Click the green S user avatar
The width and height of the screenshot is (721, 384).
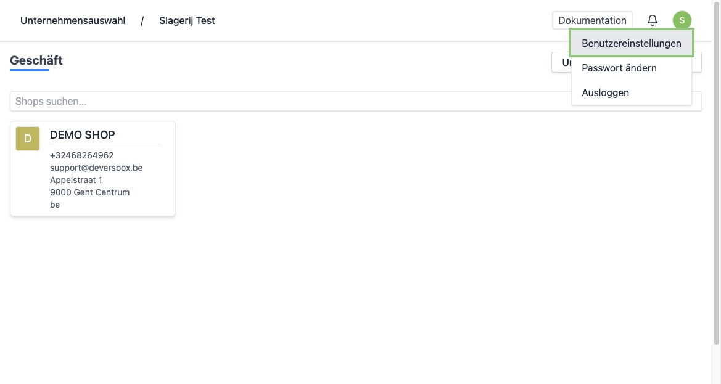[x=682, y=20]
